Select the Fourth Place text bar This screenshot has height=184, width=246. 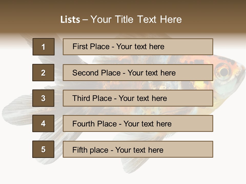(x=138, y=123)
